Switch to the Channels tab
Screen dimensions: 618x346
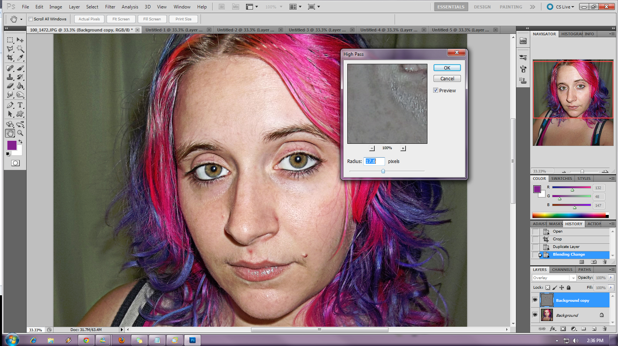562,269
